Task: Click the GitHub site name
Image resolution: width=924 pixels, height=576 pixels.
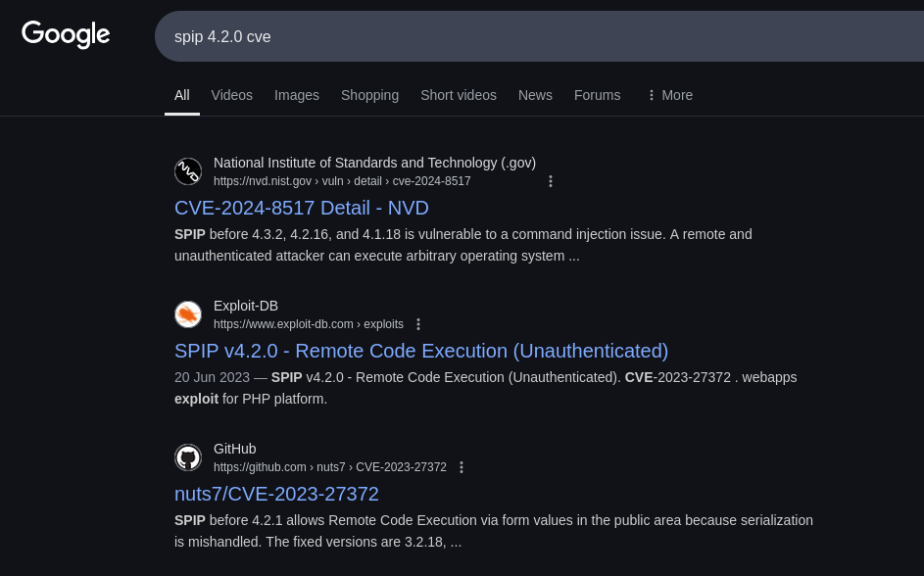Action: 234,450
